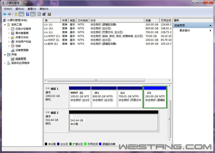
Task: Sort by the 容量 column header
Action: coord(152,21)
